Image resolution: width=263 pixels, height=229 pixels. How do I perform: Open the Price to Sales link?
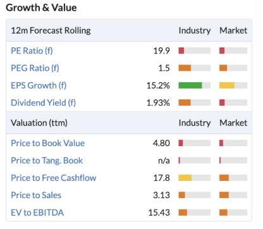(36, 195)
